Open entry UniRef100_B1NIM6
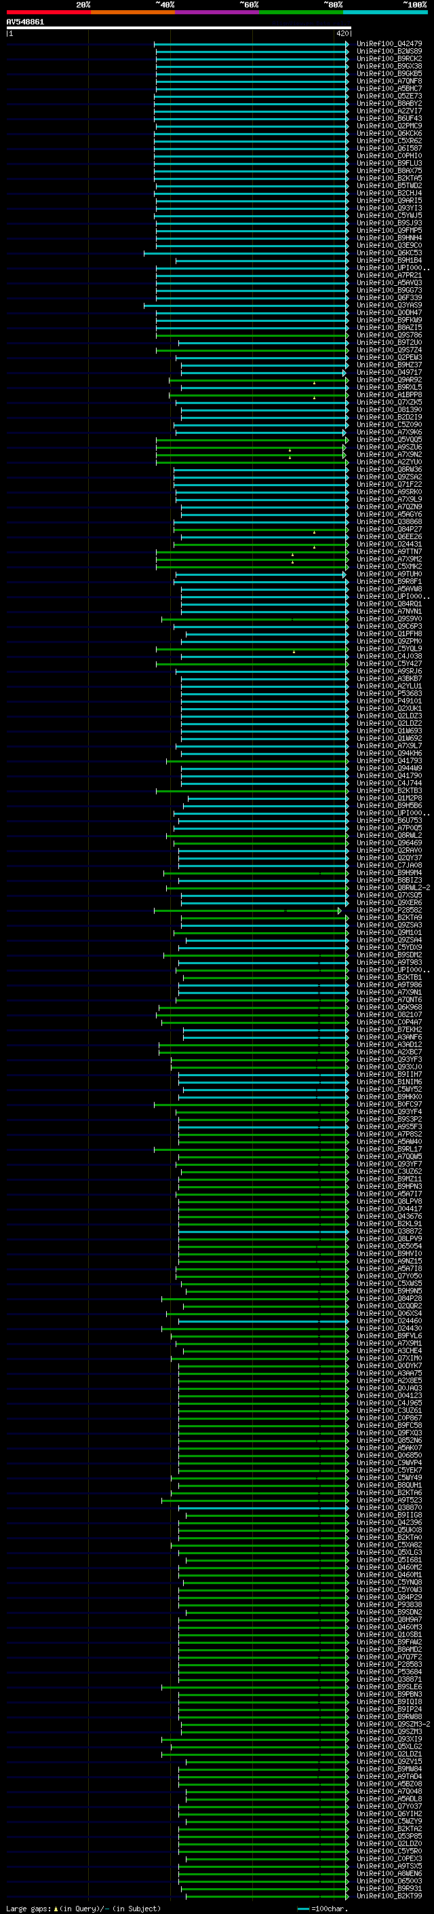The width and height of the screenshot is (434, 1914). [389, 1082]
